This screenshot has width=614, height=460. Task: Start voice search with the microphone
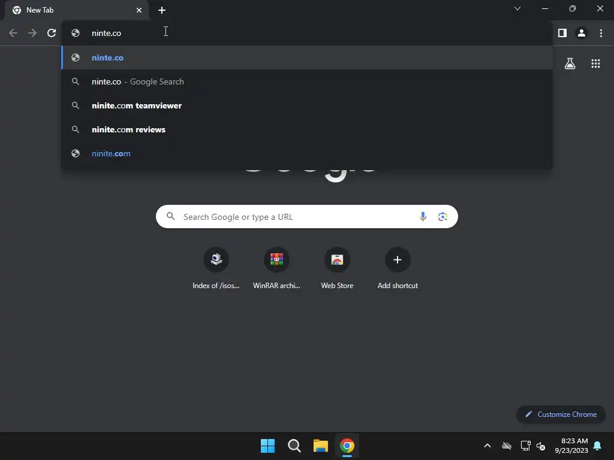pos(423,217)
